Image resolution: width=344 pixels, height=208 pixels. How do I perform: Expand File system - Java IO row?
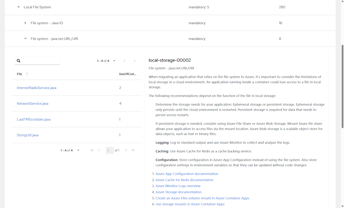pos(26,23)
